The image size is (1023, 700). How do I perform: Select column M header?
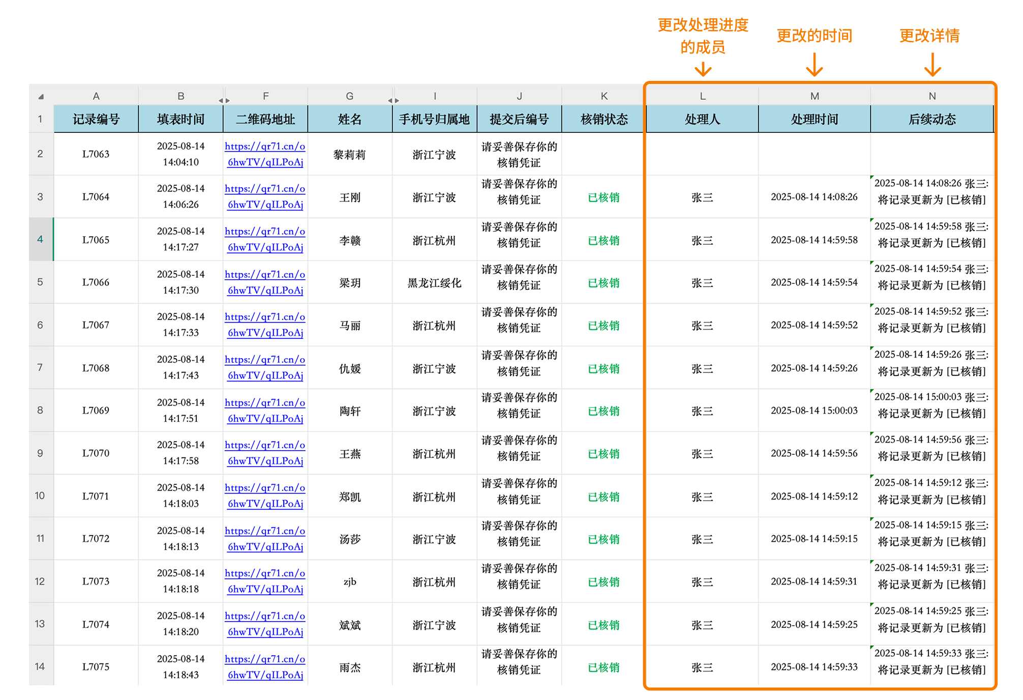coord(815,96)
